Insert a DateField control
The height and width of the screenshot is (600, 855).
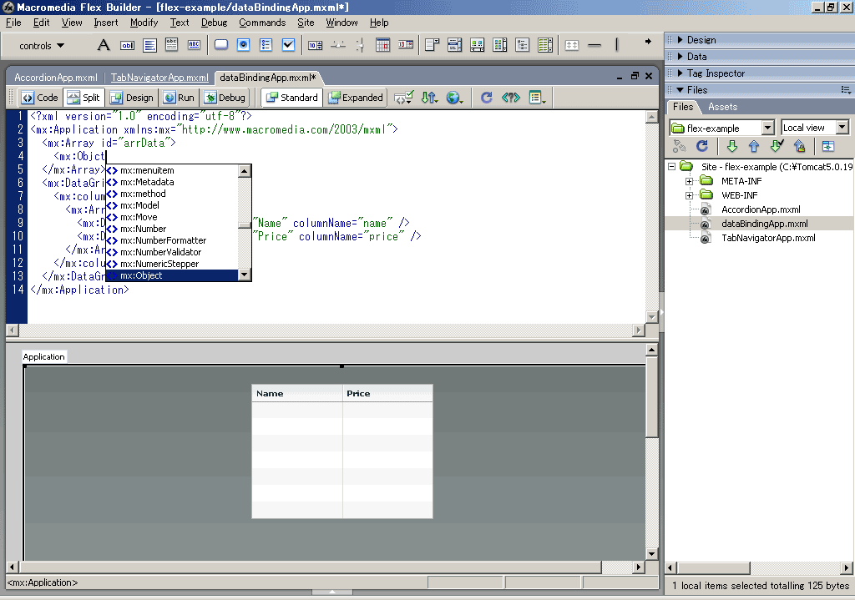coord(405,45)
